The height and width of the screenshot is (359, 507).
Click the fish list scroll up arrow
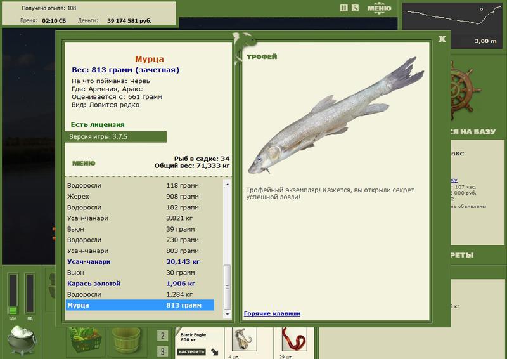(x=228, y=184)
